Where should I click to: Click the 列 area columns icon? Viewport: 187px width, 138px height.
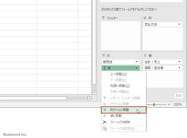click(x=145, y=18)
